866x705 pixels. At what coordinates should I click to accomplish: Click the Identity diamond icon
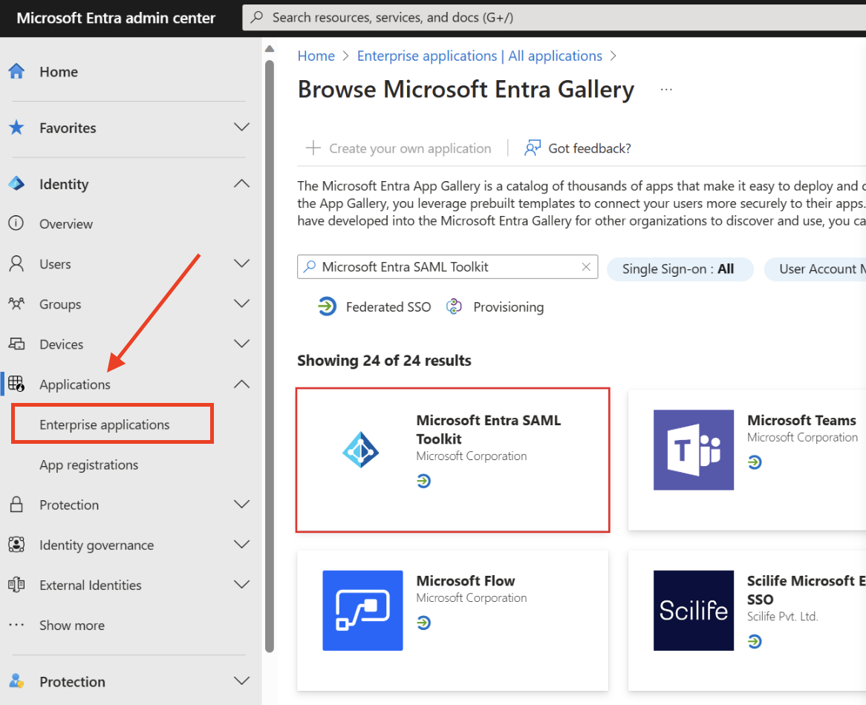point(16,184)
